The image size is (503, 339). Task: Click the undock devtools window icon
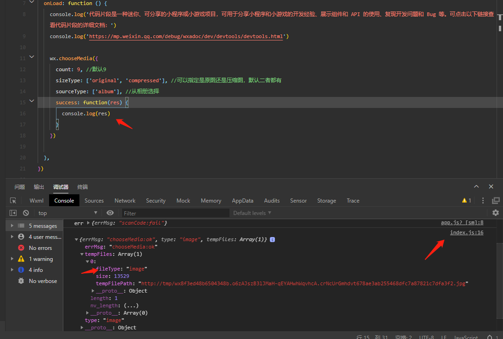pyautogui.click(x=496, y=201)
